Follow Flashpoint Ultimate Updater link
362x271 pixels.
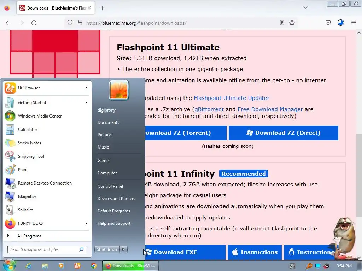pyautogui.click(x=232, y=98)
